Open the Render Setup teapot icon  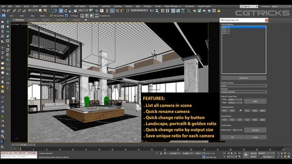coord(194,11)
